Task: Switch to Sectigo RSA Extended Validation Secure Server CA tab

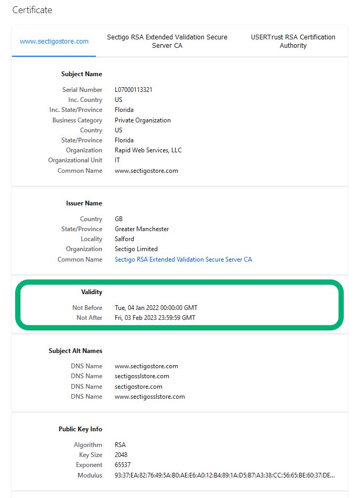Action: click(167, 41)
